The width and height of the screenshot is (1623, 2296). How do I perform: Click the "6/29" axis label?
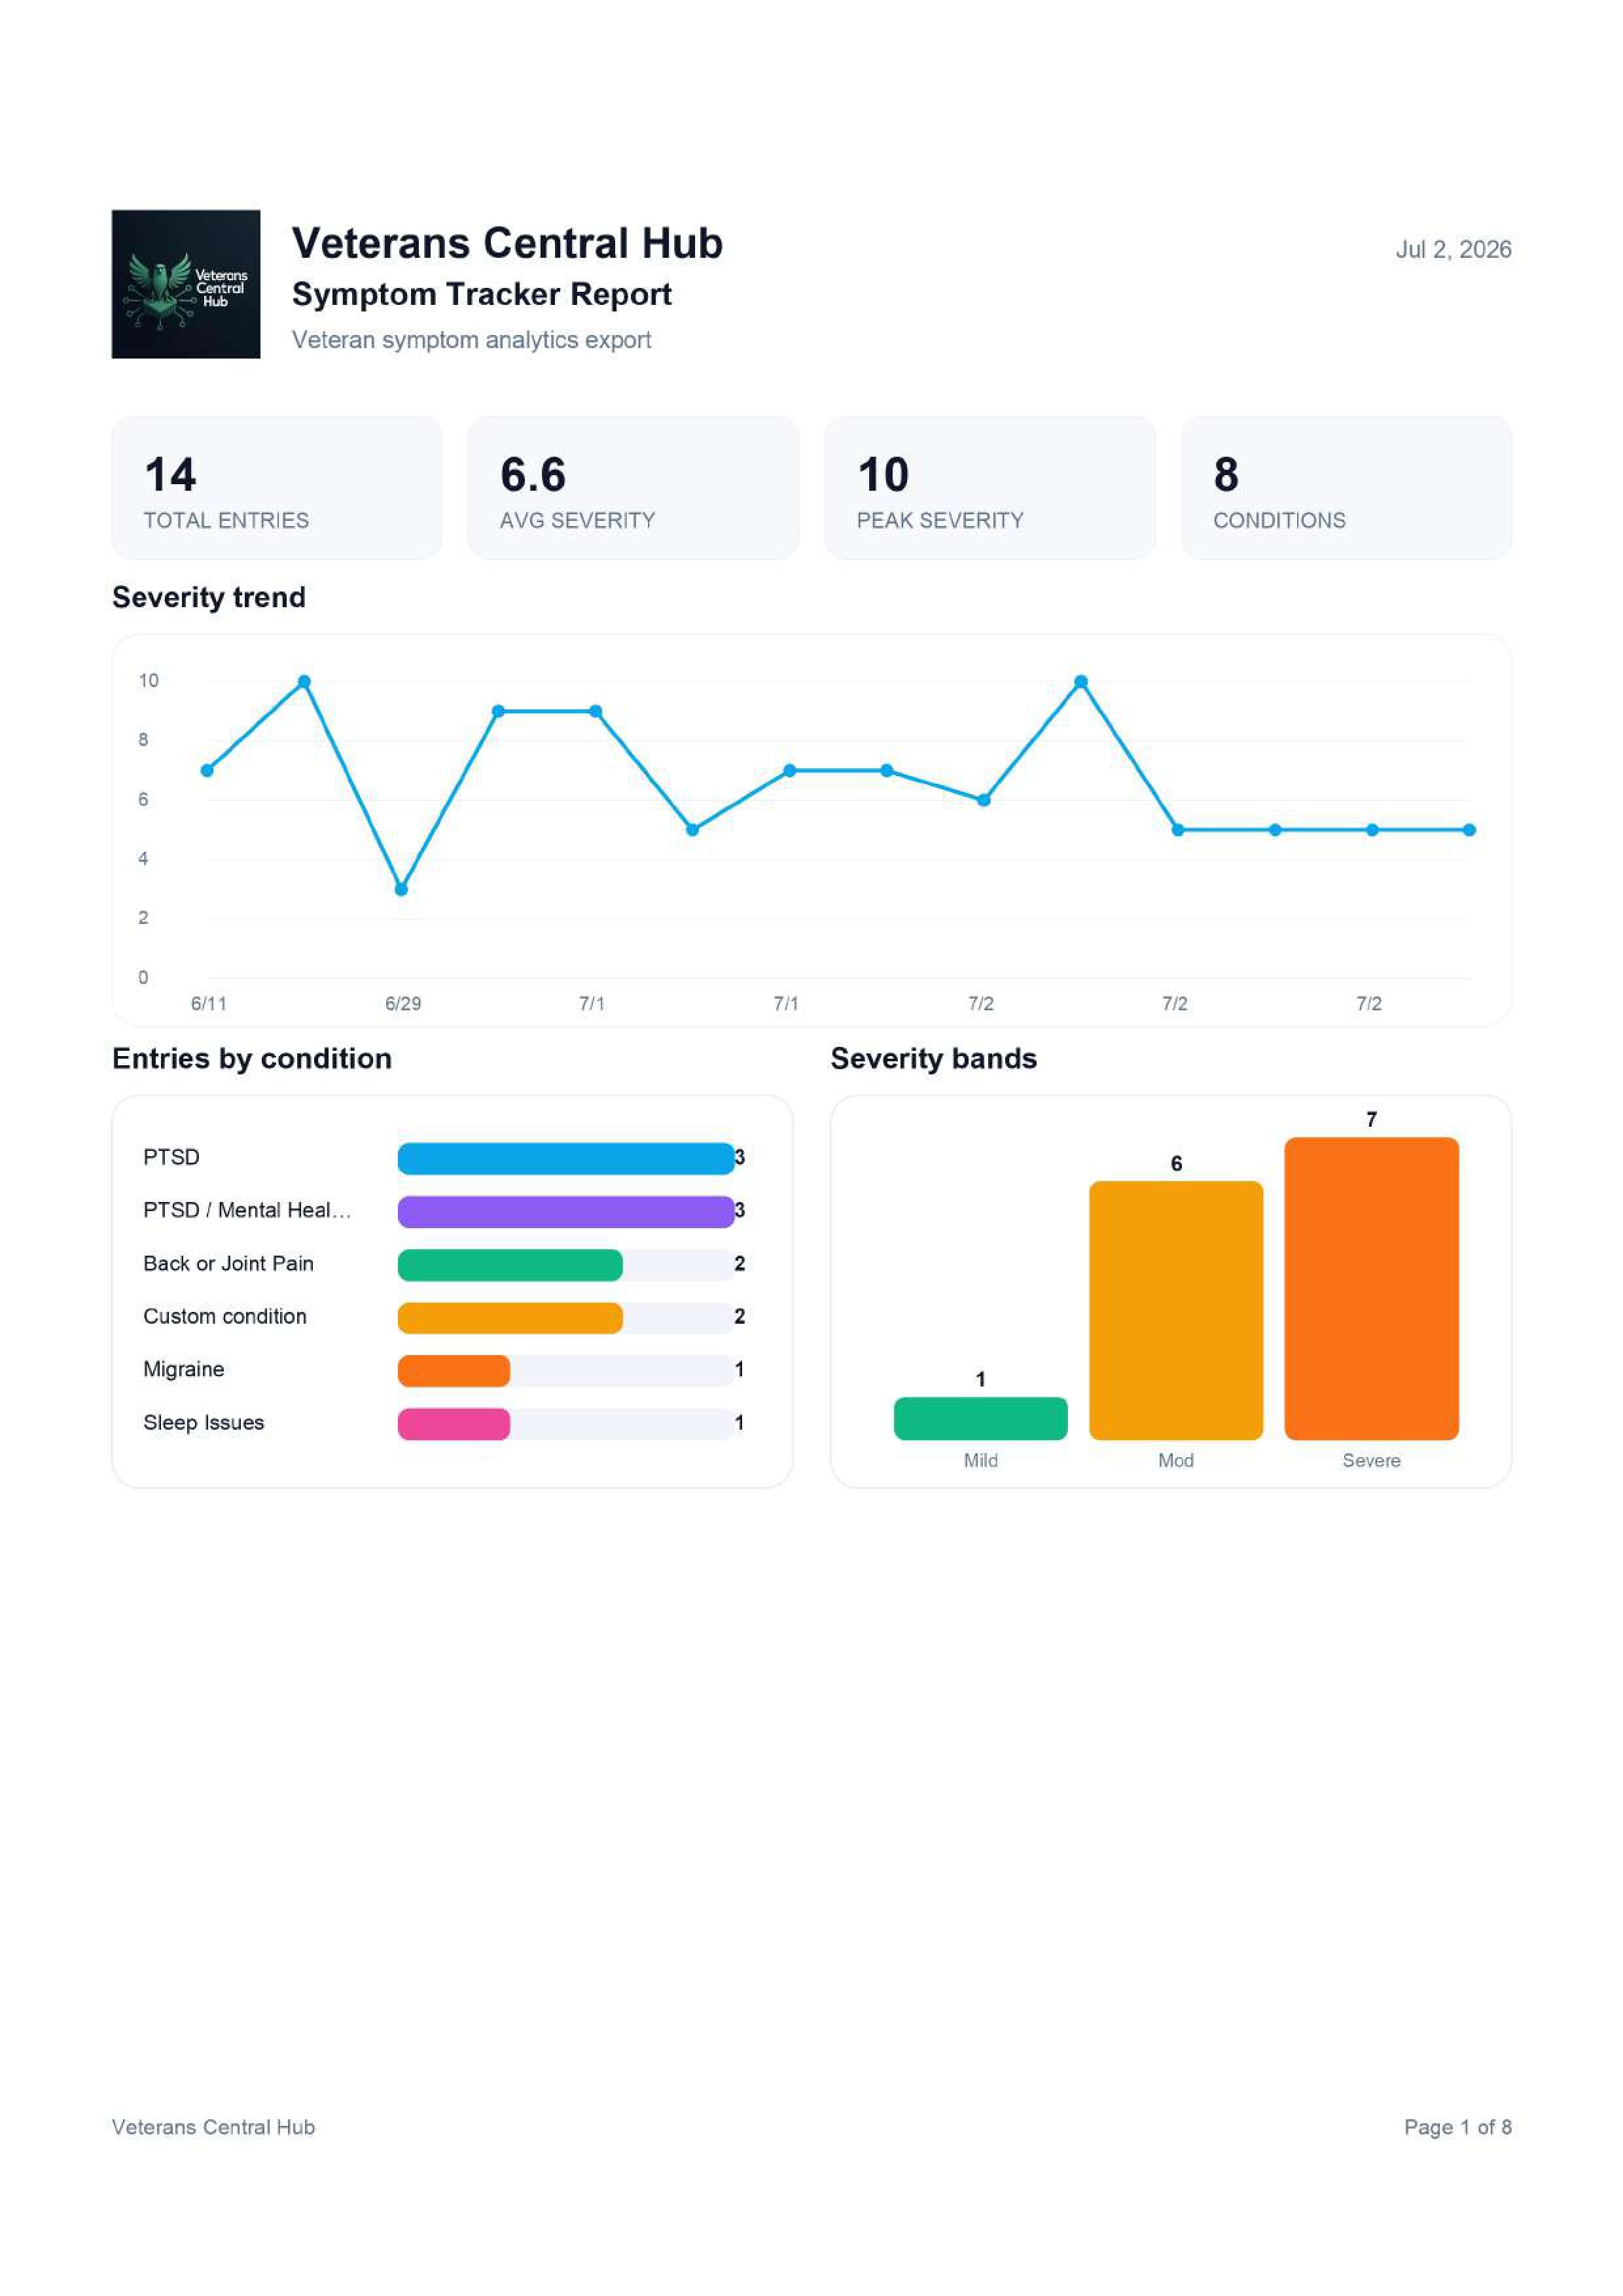click(403, 1003)
